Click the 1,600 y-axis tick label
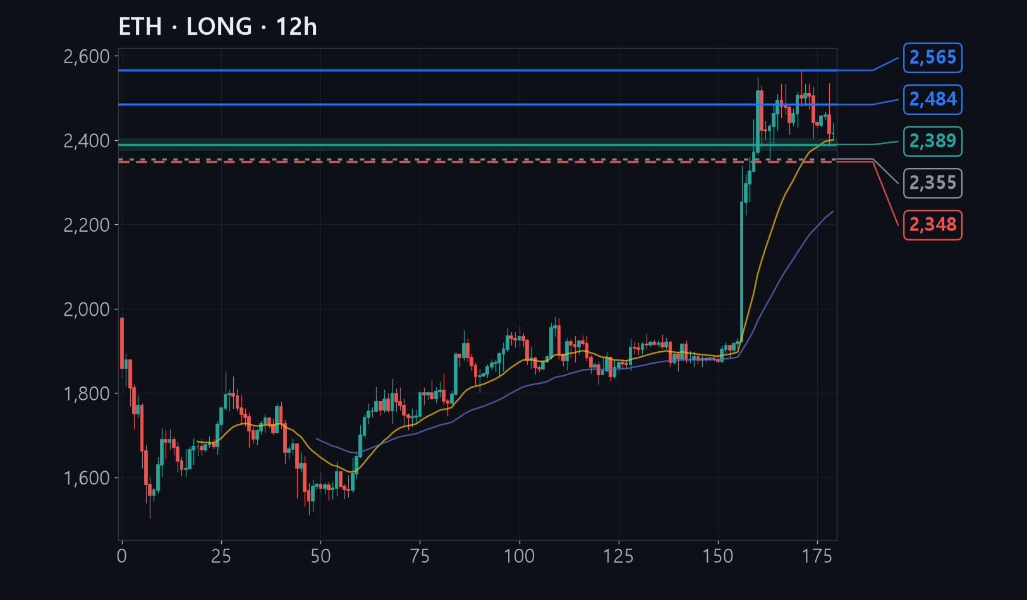Viewport: 1027px width, 600px height. click(x=87, y=478)
